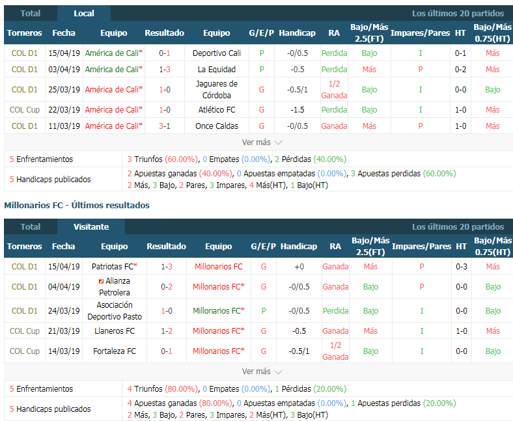Click the chevron icon beside upper Ver más

click(x=278, y=143)
